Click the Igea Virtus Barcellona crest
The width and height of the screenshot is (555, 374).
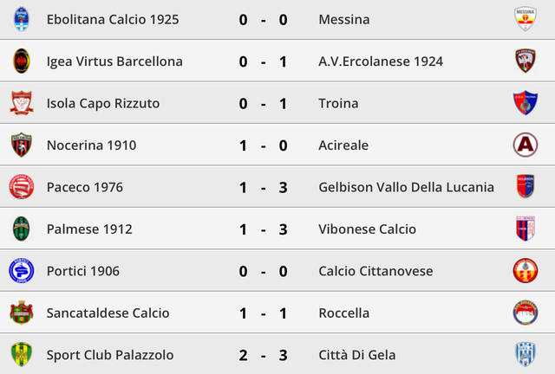(x=21, y=61)
